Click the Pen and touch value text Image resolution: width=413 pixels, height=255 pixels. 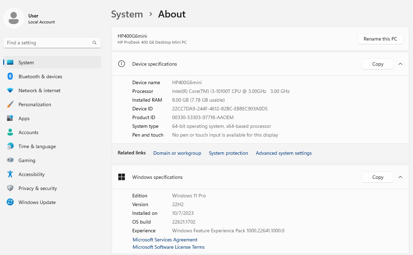pos(225,135)
